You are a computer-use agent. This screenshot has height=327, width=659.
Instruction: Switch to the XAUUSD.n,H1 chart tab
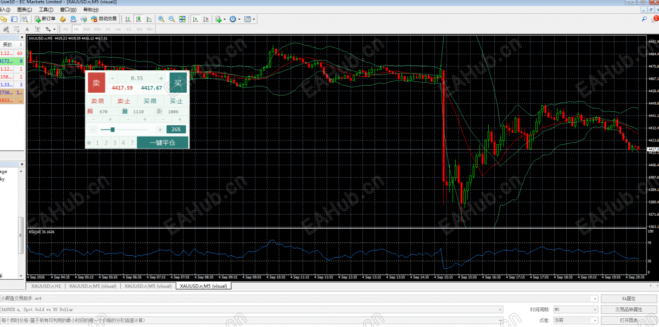[46, 286]
